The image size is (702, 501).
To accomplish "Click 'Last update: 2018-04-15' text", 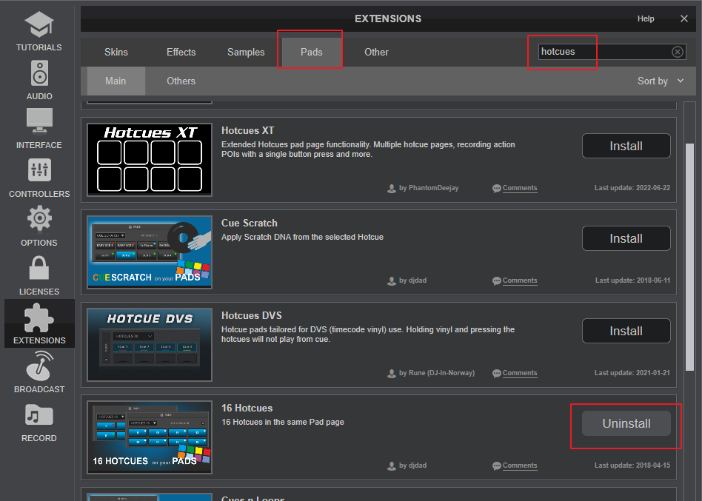I will click(x=632, y=465).
